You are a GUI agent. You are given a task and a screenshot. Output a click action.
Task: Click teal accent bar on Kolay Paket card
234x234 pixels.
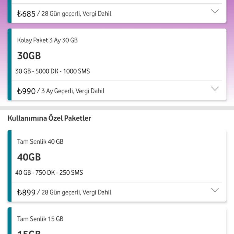(x=9, y=64)
